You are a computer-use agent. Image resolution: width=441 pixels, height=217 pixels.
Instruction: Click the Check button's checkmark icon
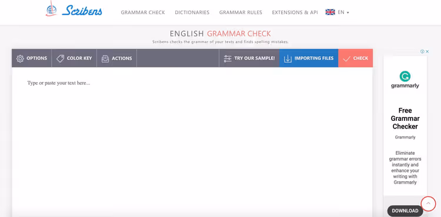[x=346, y=59]
